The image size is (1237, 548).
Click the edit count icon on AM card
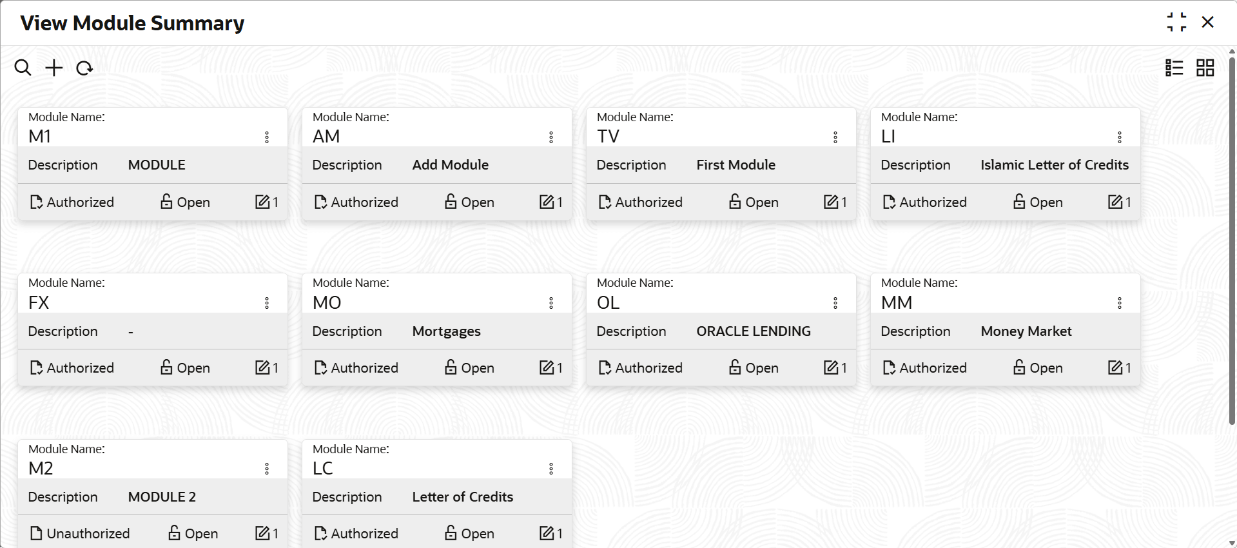547,202
